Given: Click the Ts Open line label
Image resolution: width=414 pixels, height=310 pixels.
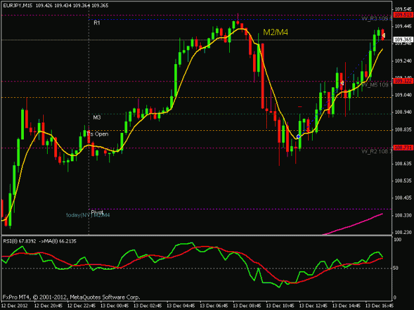Looking at the screenshot, I should point(97,134).
